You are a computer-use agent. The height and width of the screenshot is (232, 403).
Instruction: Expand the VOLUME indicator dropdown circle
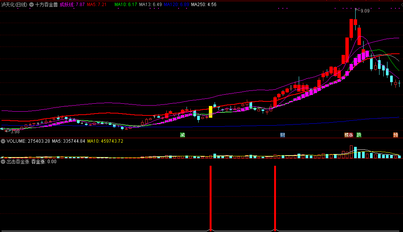(3, 141)
